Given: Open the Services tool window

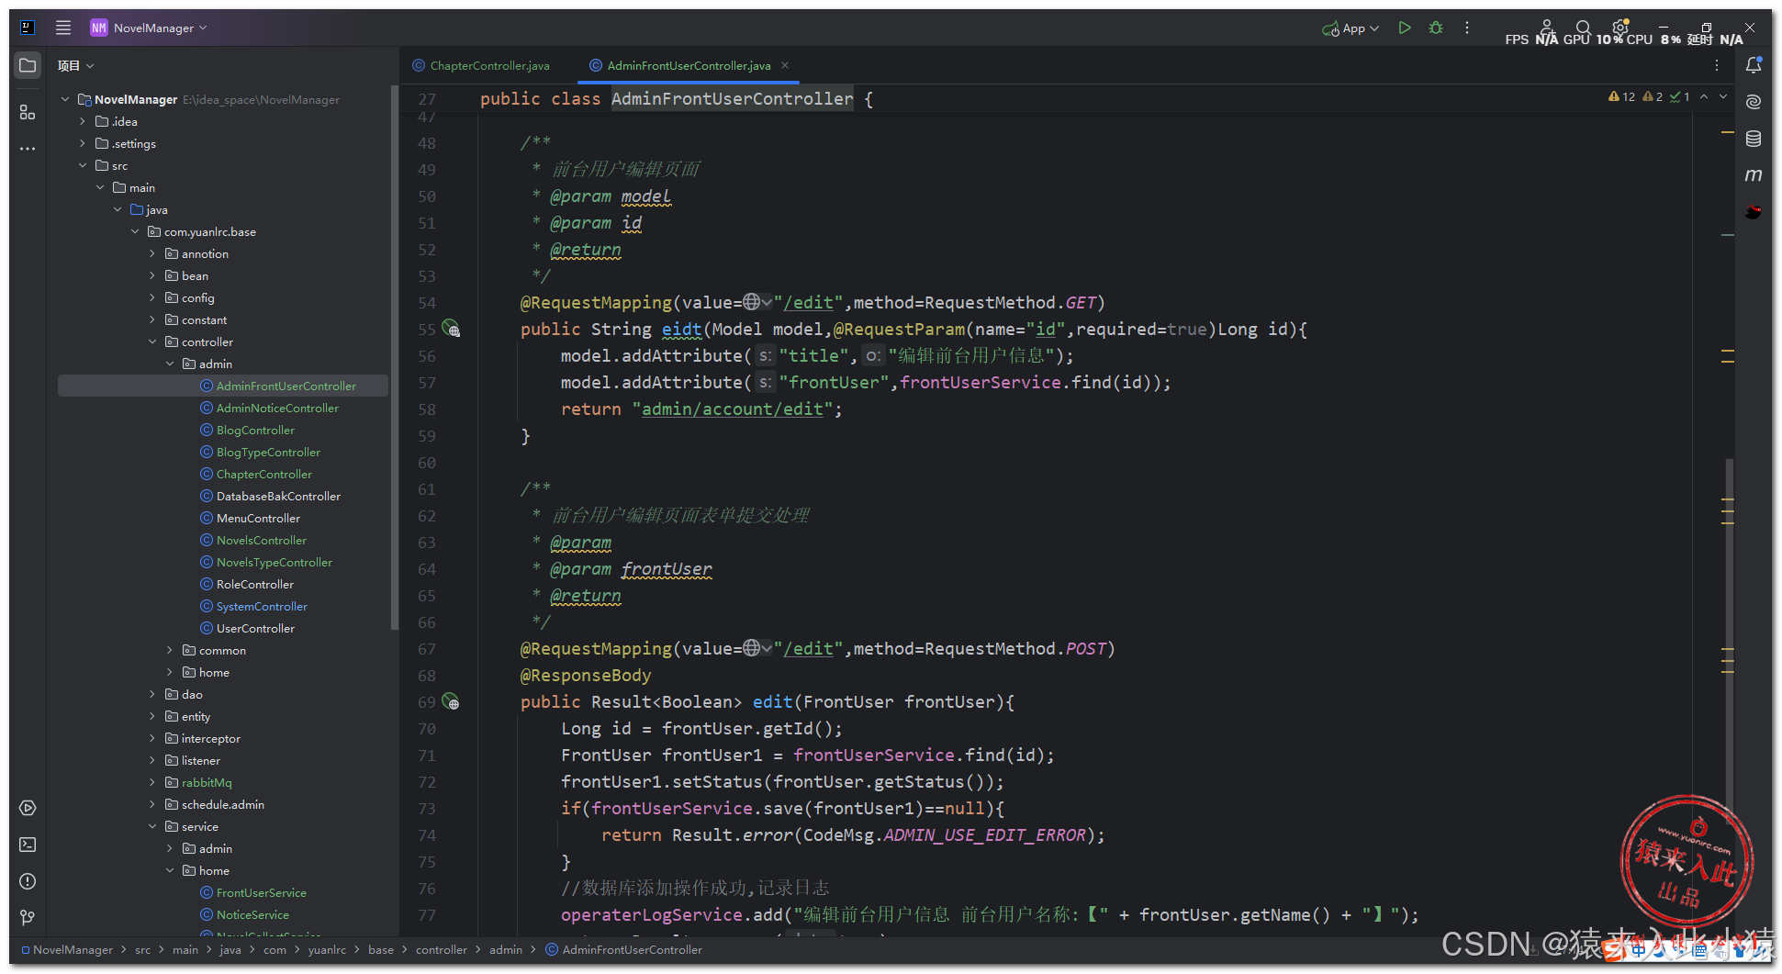Looking at the screenshot, I should [x=28, y=808].
